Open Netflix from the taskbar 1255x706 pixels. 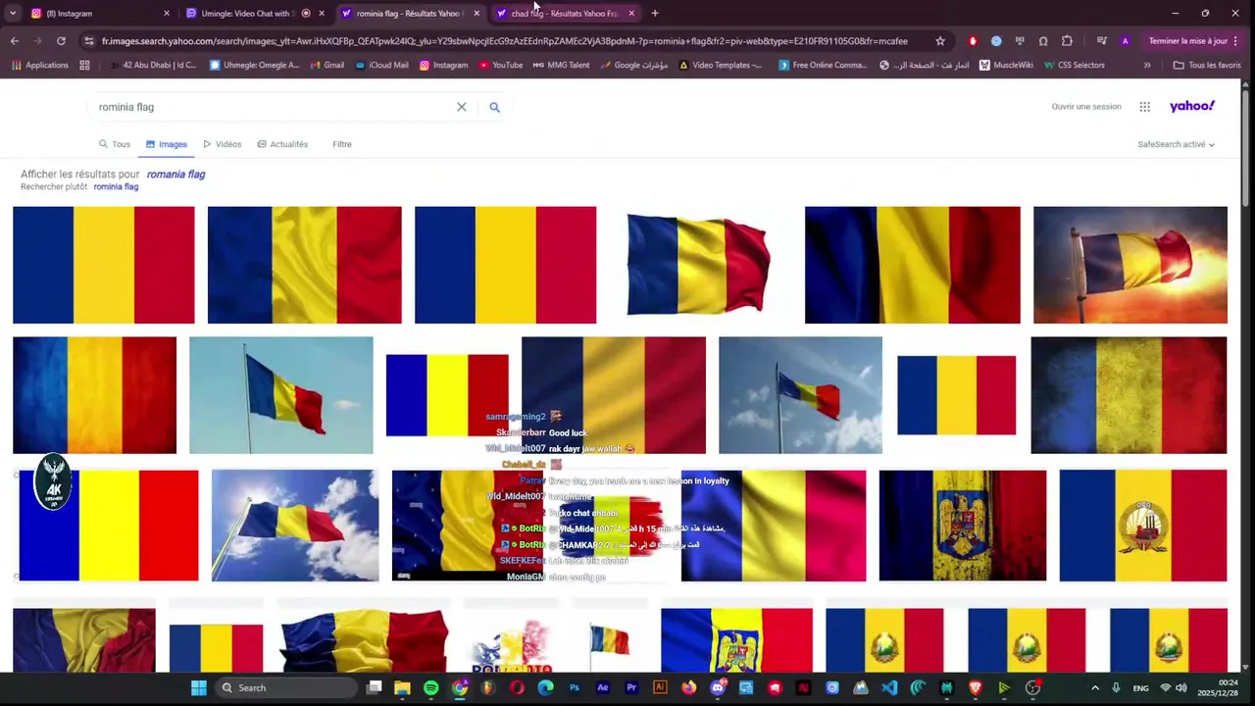tap(804, 687)
